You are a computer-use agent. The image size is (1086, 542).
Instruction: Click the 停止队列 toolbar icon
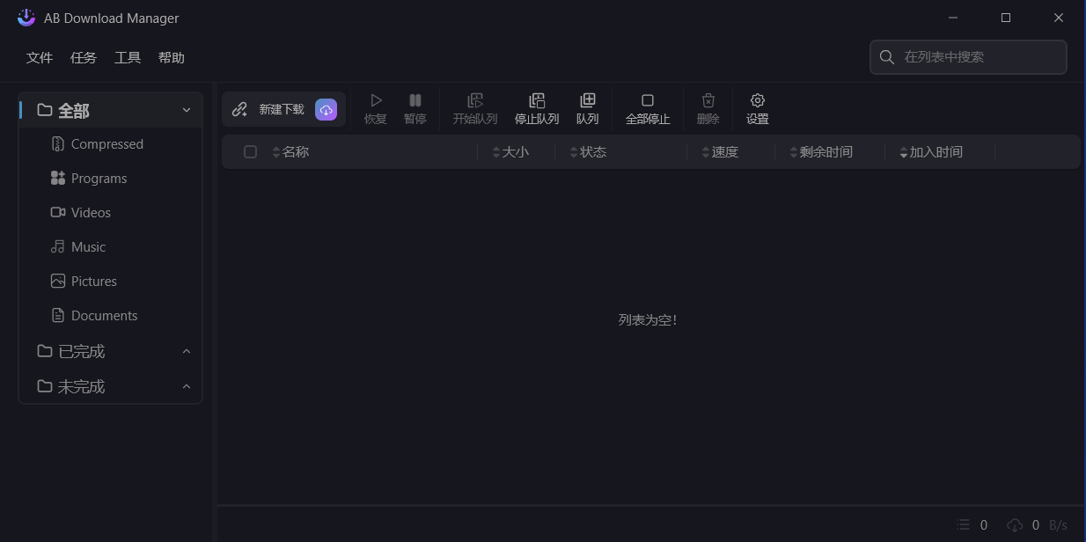click(x=537, y=100)
